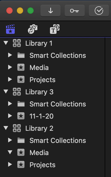Open the Titles and Generators sidebar
Image resolution: width=111 pixels, height=177 pixels.
point(55,29)
